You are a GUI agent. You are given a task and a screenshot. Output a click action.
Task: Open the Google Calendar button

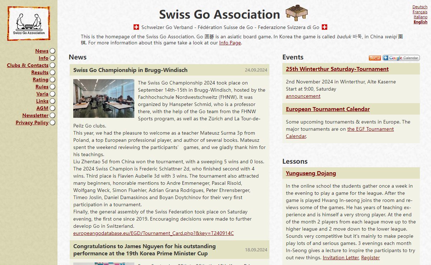pyautogui.click(x=401, y=58)
